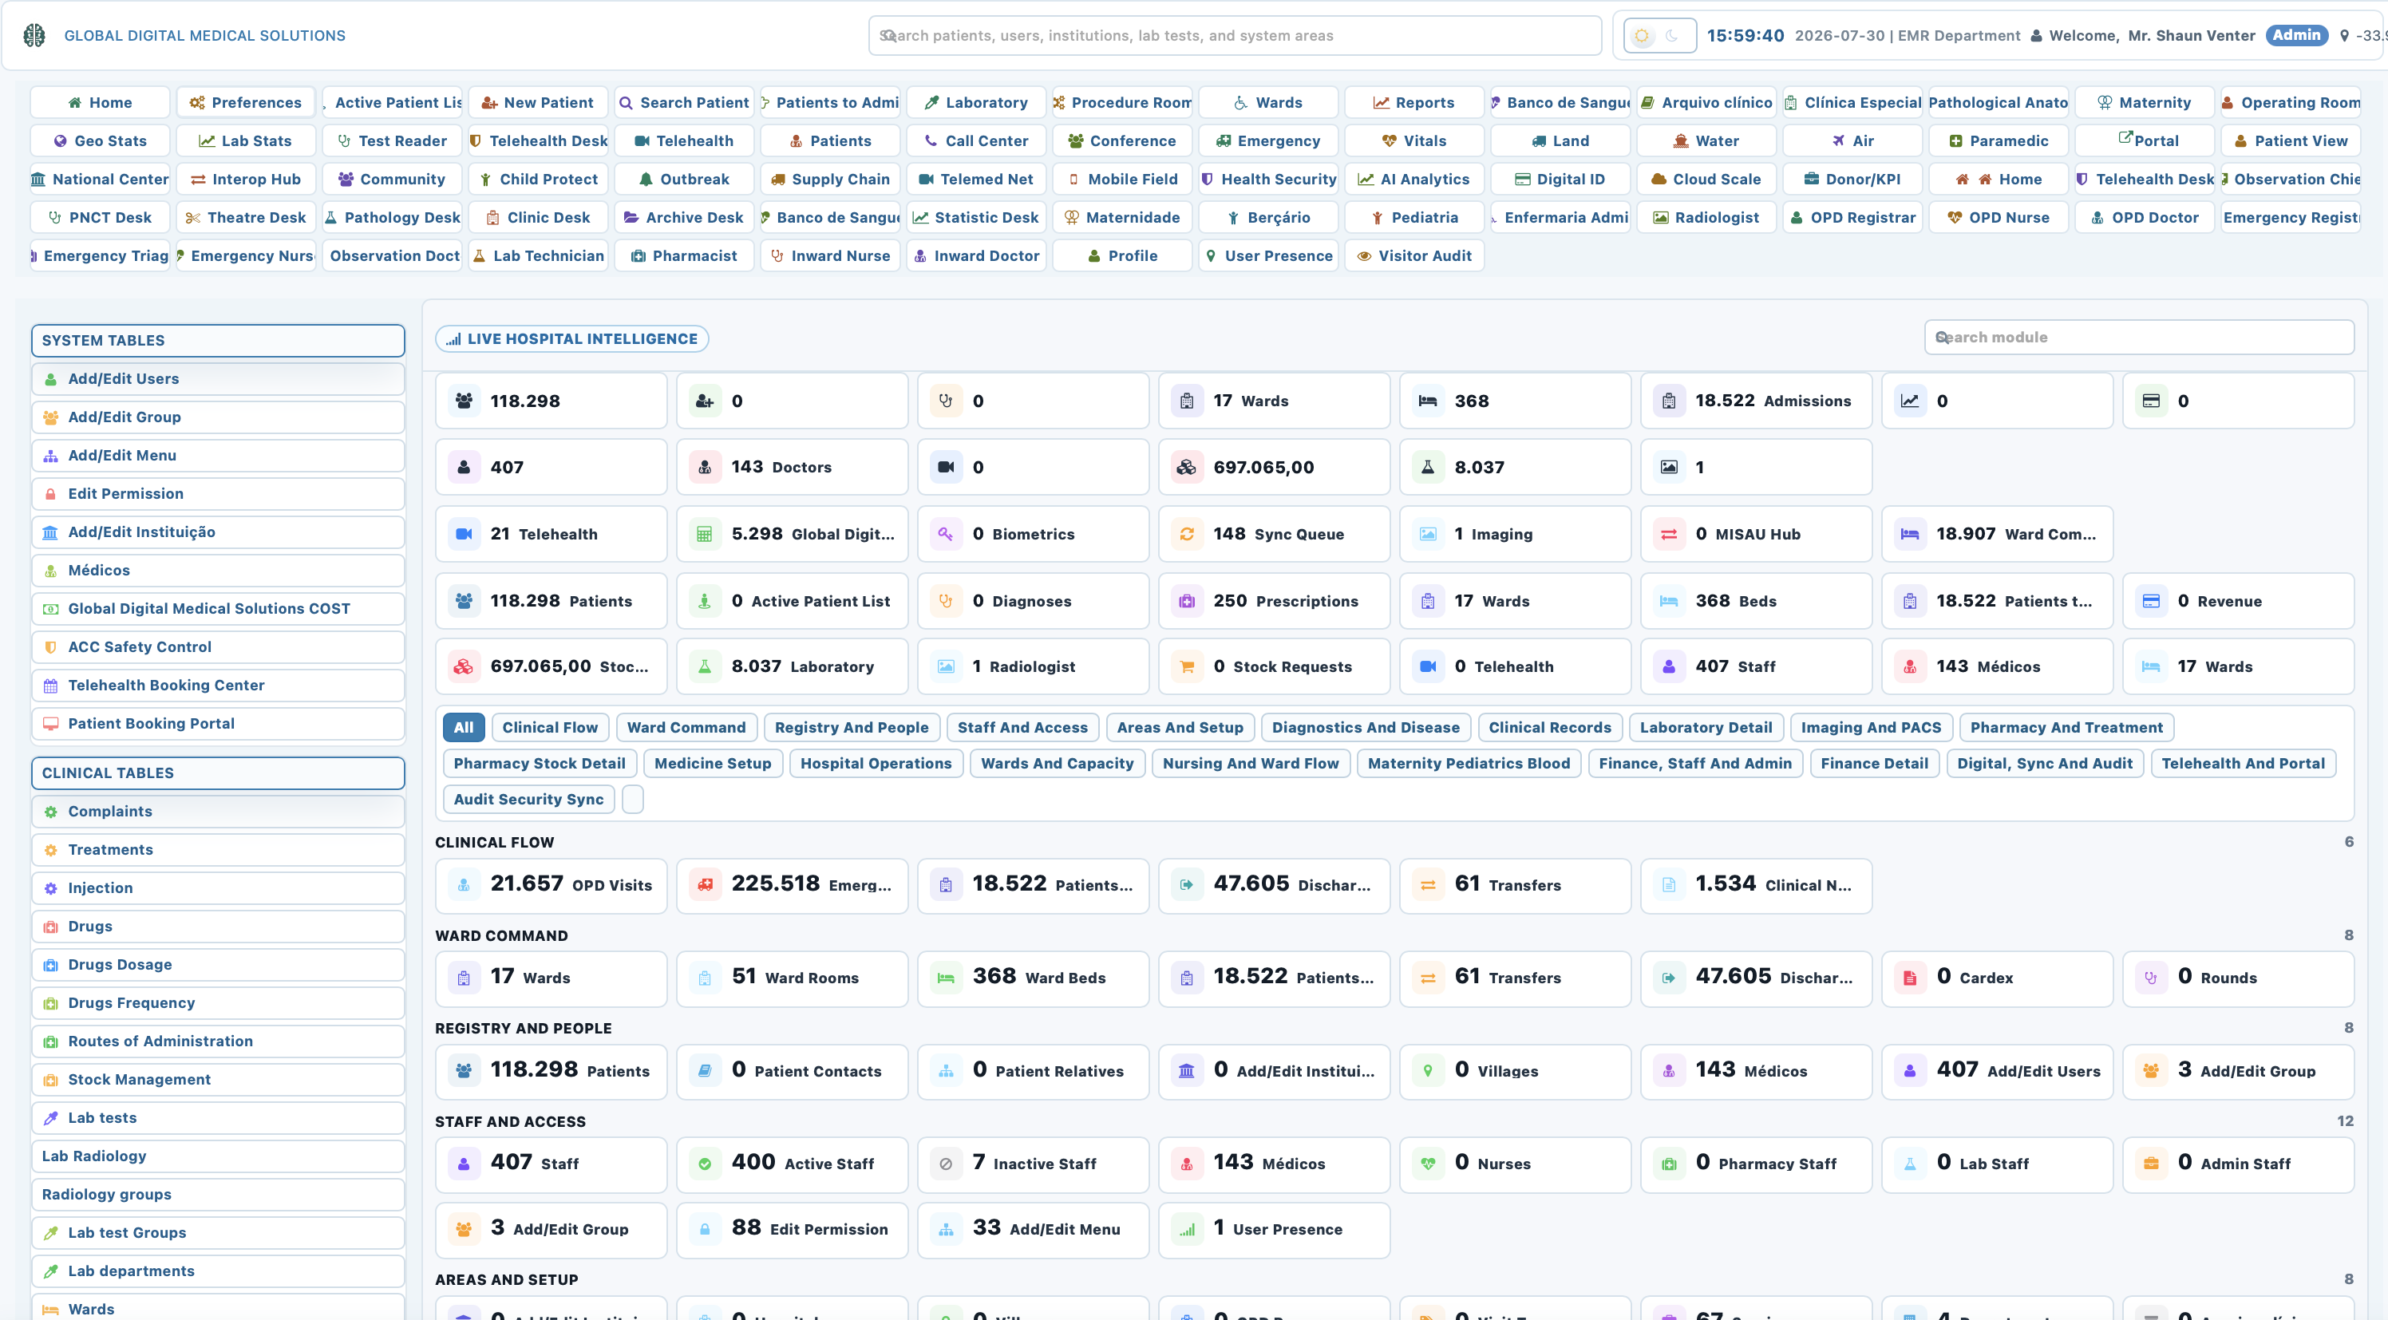The height and width of the screenshot is (1320, 2388).
Task: Open the Digital ID nav button
Action: click(1560, 179)
